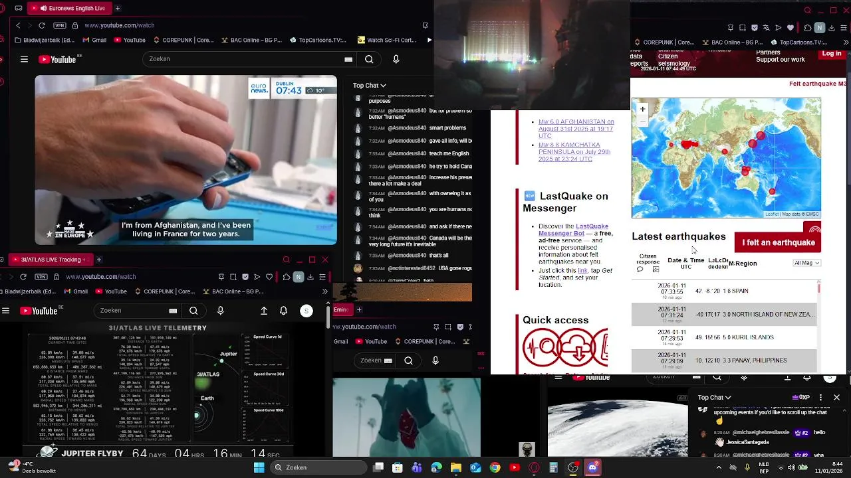The height and width of the screenshot is (478, 851).
Task: Open TopCartoons.TV bookmark in Euronews window
Action: [318, 40]
